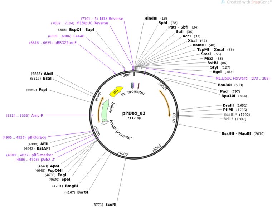
Task: Click the BsrGI restriction site label
Action: pos(83,192)
